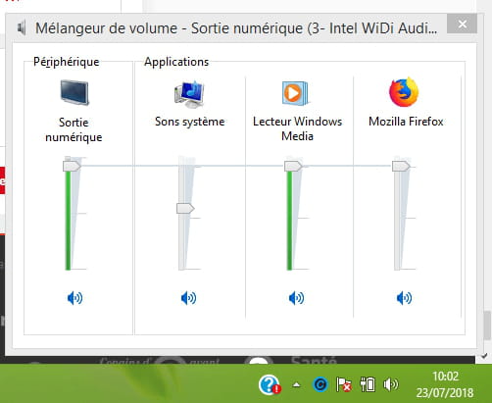Open the Action Center flag icon
This screenshot has width=492, height=403.
344,384
